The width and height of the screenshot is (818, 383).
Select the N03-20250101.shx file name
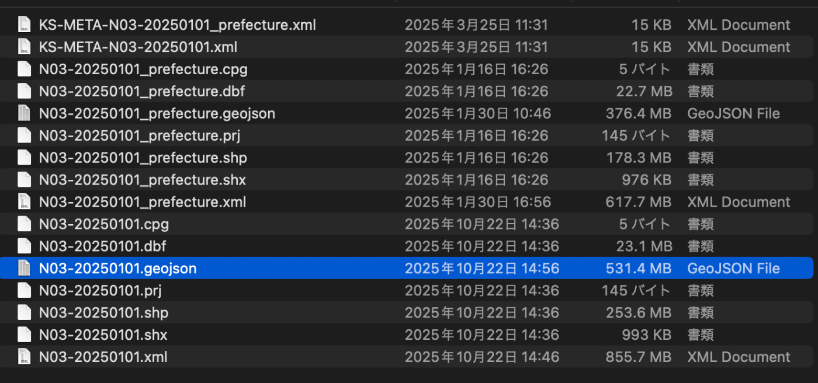[x=103, y=335]
